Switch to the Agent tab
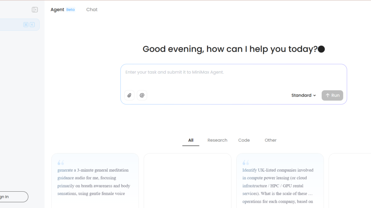 (57, 10)
